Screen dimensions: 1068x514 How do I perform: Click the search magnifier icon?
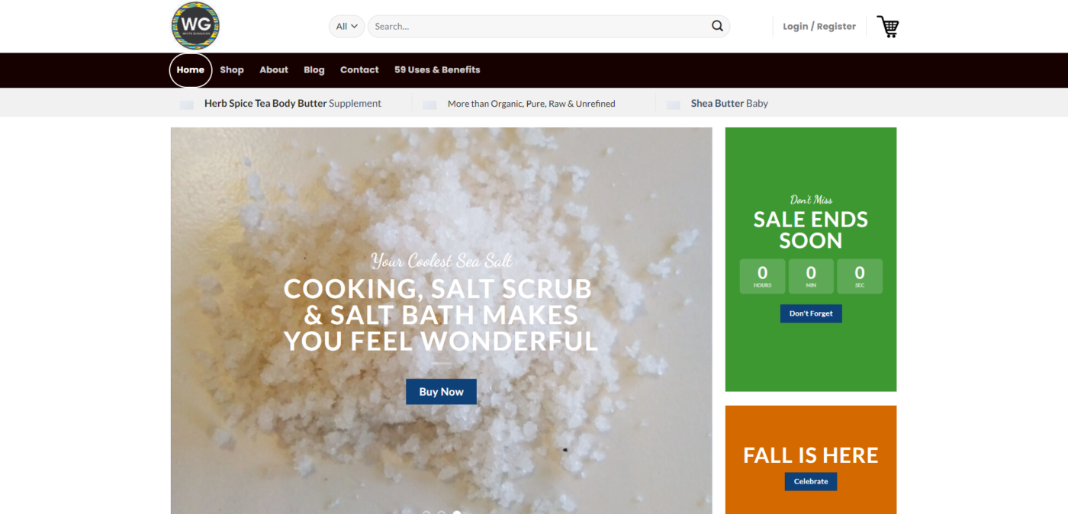point(717,26)
